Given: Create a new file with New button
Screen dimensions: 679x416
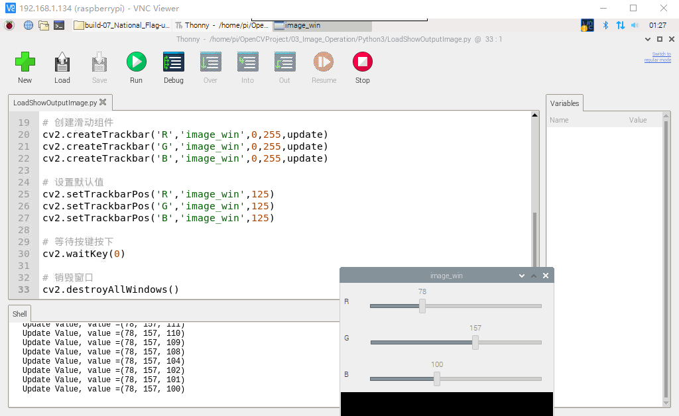Looking at the screenshot, I should [25, 62].
